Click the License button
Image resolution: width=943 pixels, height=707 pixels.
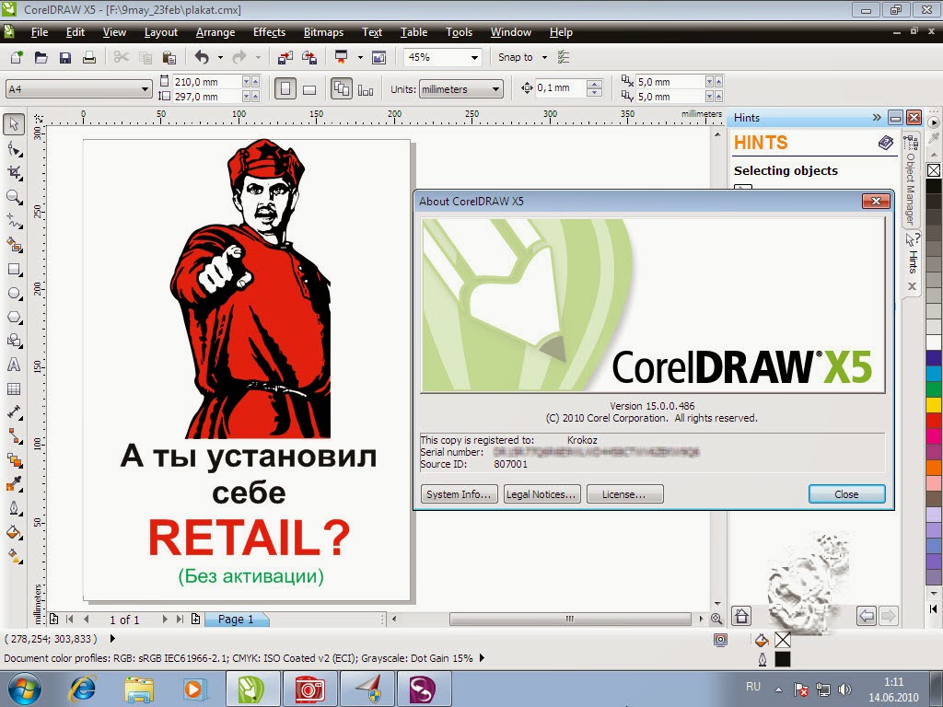(625, 494)
